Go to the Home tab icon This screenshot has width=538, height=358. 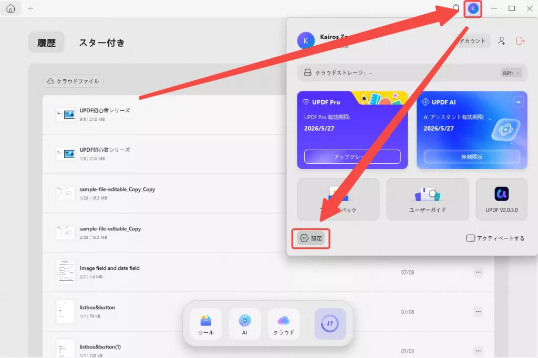pos(11,8)
